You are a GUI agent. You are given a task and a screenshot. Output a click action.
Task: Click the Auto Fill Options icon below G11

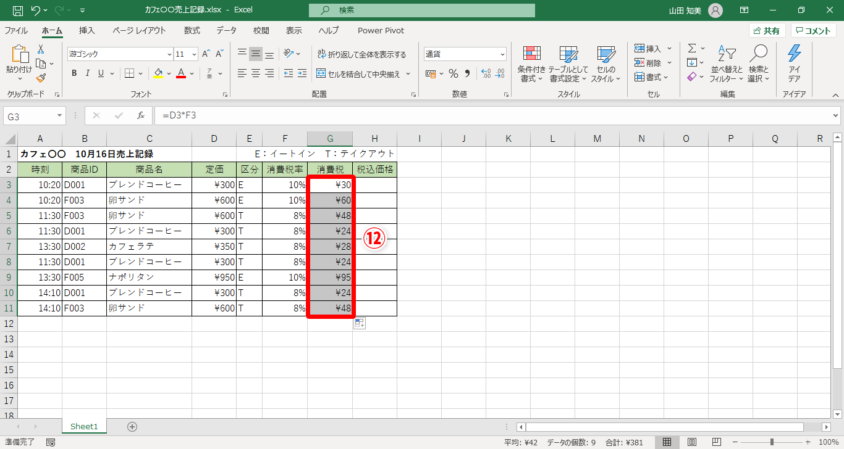click(x=360, y=323)
